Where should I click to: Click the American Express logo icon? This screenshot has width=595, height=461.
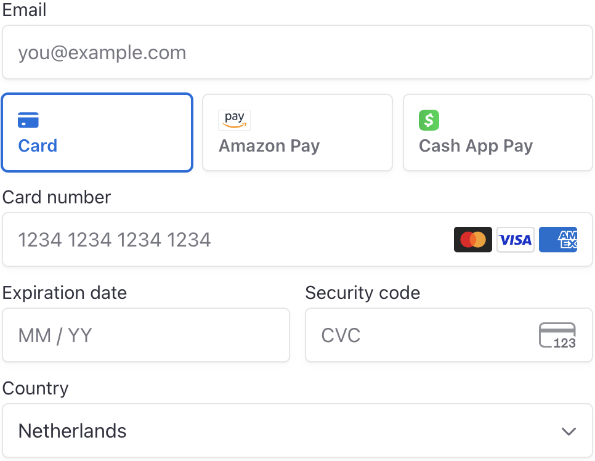point(558,240)
